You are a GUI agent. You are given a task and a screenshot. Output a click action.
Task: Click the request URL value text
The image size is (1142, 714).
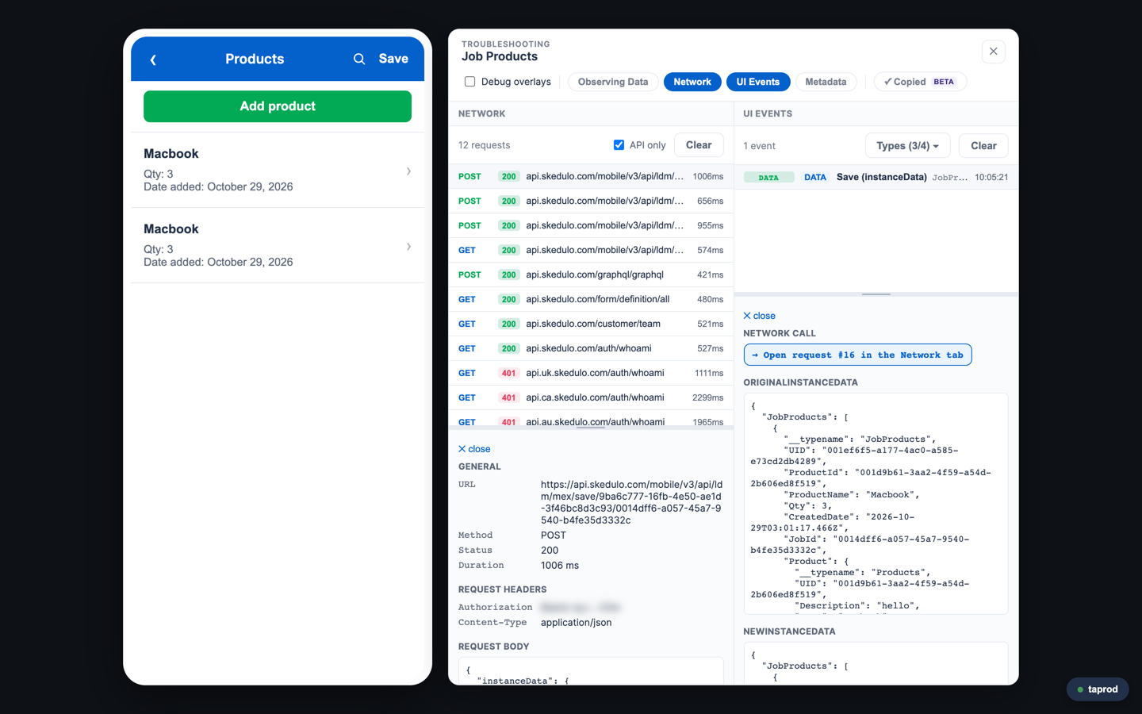[632, 502]
